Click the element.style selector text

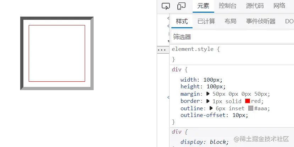(x=193, y=49)
